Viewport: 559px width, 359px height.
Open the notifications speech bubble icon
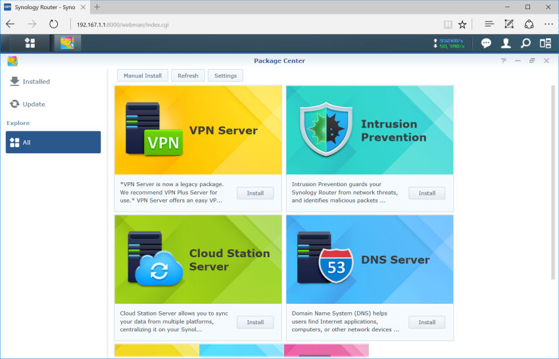486,43
